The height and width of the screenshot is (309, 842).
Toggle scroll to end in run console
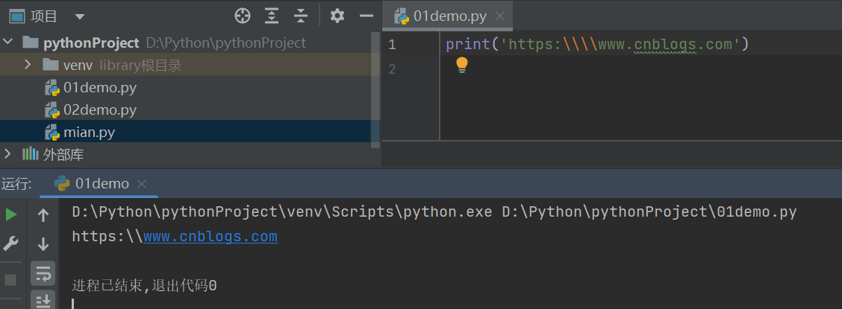click(43, 301)
